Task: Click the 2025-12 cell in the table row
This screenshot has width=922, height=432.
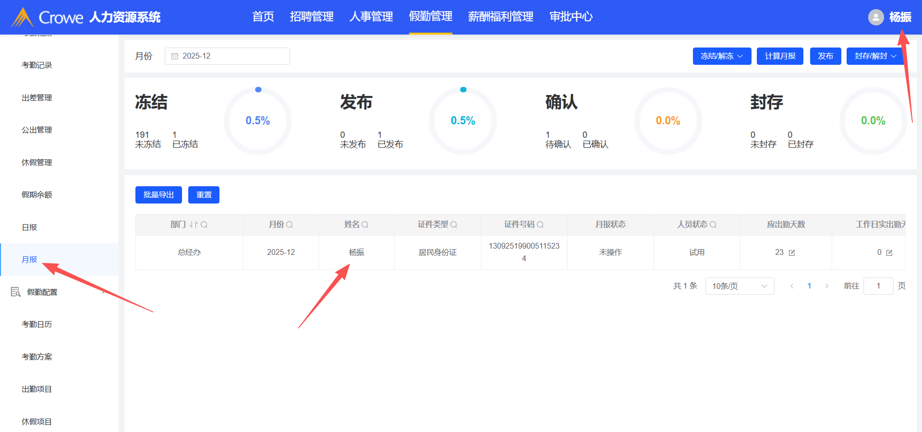Action: (x=281, y=252)
